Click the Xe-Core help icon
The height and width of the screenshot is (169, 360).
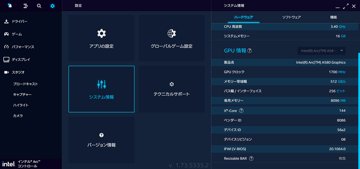point(241,111)
